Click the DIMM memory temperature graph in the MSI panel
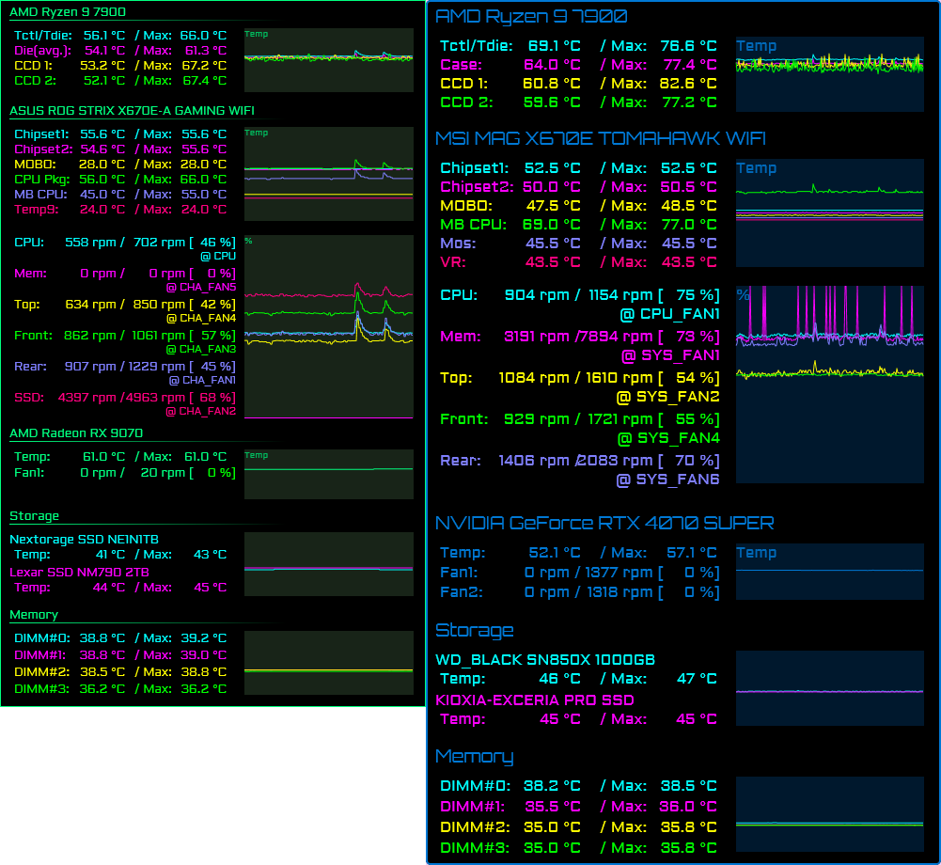 point(830,814)
